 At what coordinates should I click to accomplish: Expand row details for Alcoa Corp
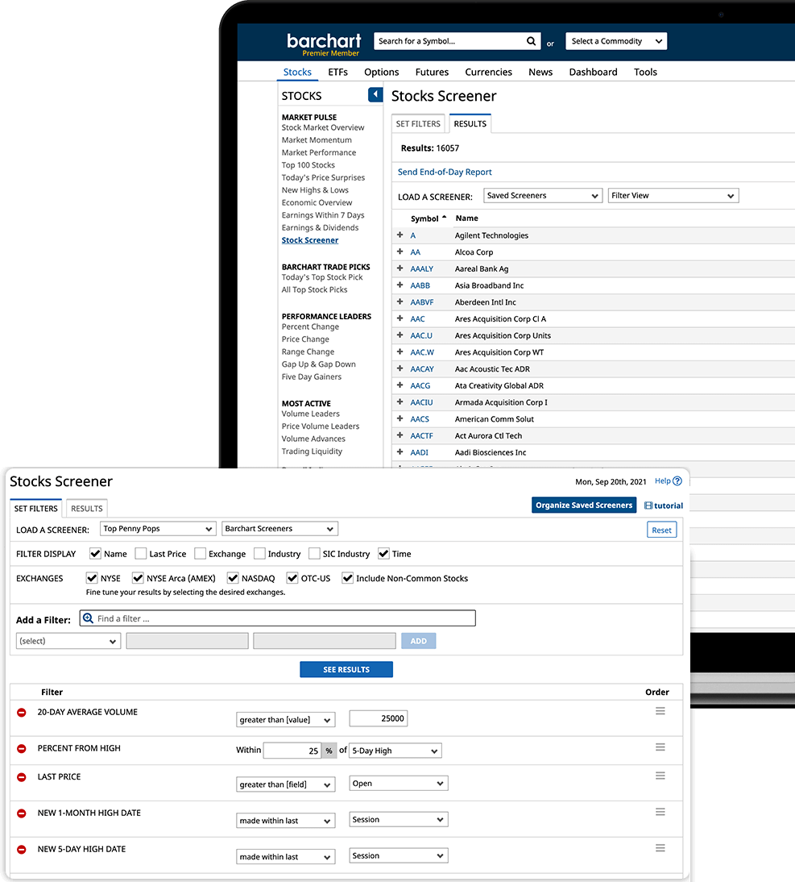click(400, 252)
